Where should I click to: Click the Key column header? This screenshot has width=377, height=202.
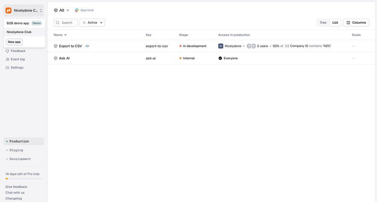(149, 35)
